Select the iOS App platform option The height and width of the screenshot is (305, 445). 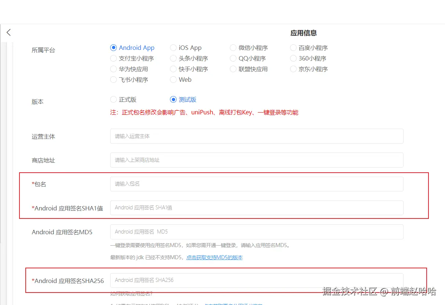(186, 48)
